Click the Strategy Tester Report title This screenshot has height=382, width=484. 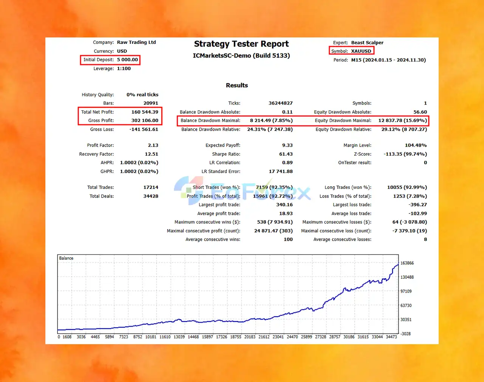[x=241, y=44]
